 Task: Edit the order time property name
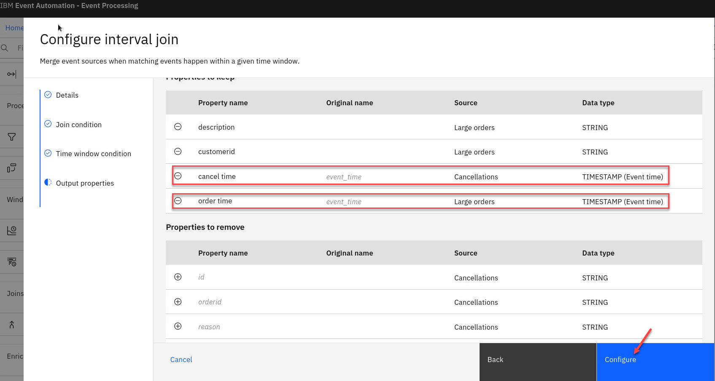tap(215, 201)
